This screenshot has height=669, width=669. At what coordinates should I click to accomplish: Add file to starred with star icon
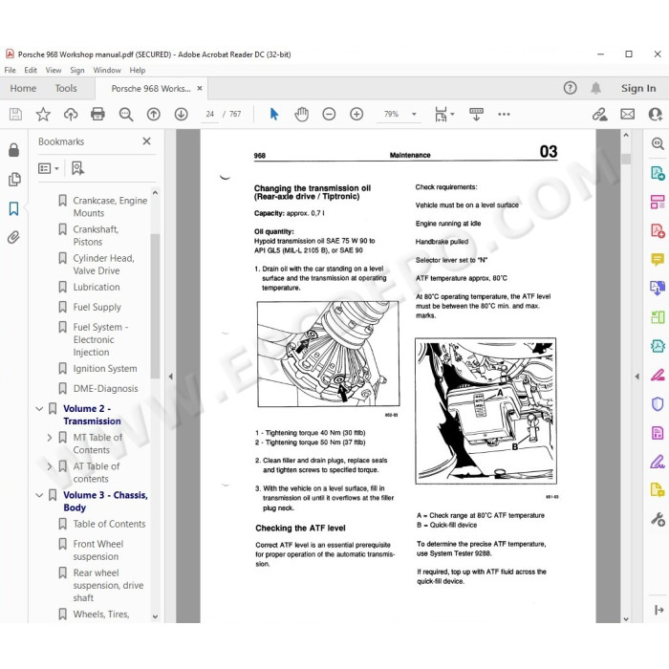pyautogui.click(x=43, y=114)
